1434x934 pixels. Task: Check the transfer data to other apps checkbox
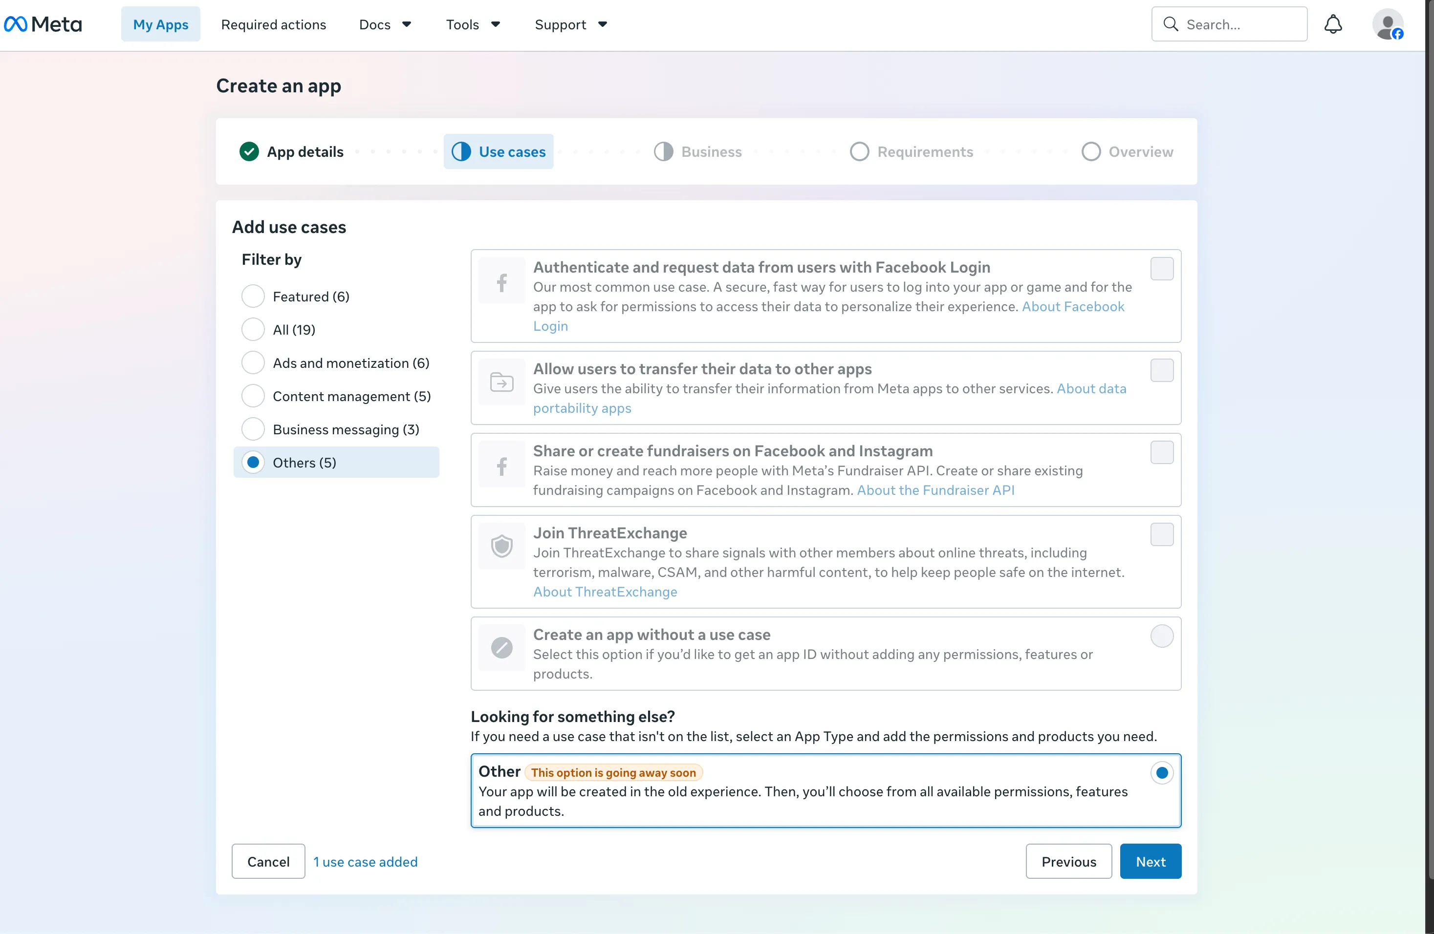[1162, 370]
